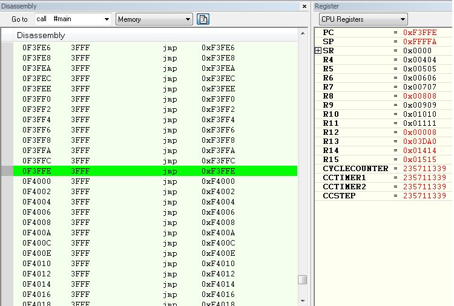This screenshot has width=454, height=306.
Task: Click the R4 value 0x00404
Action: coord(420,60)
